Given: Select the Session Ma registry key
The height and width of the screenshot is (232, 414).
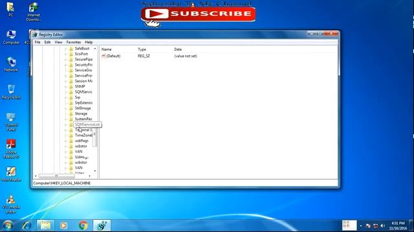Looking at the screenshot, I should (83, 81).
